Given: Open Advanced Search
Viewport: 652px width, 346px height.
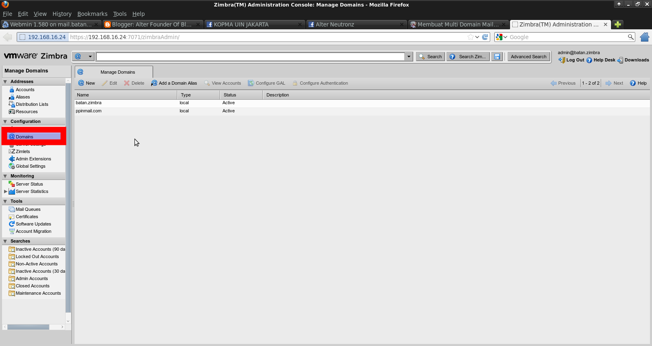Looking at the screenshot, I should [x=529, y=57].
